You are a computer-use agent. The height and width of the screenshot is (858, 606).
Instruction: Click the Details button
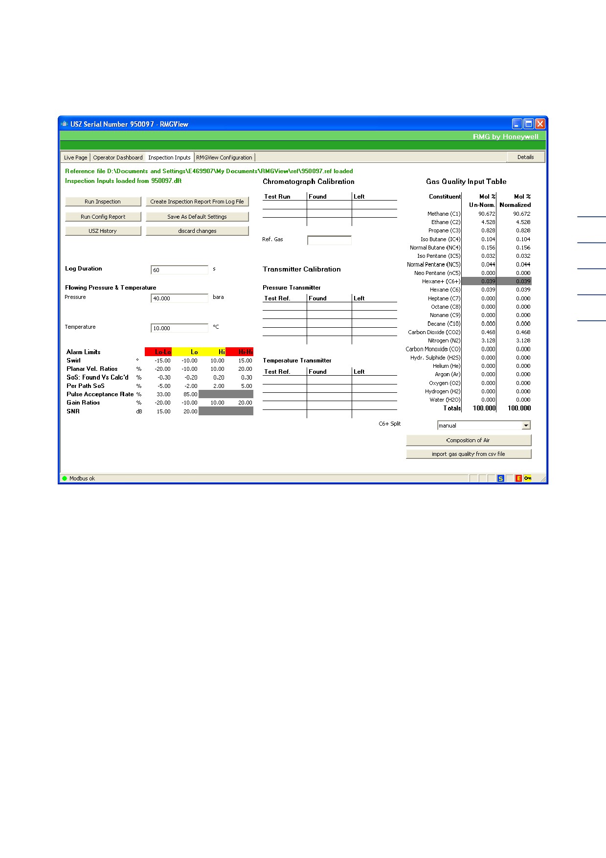(525, 157)
